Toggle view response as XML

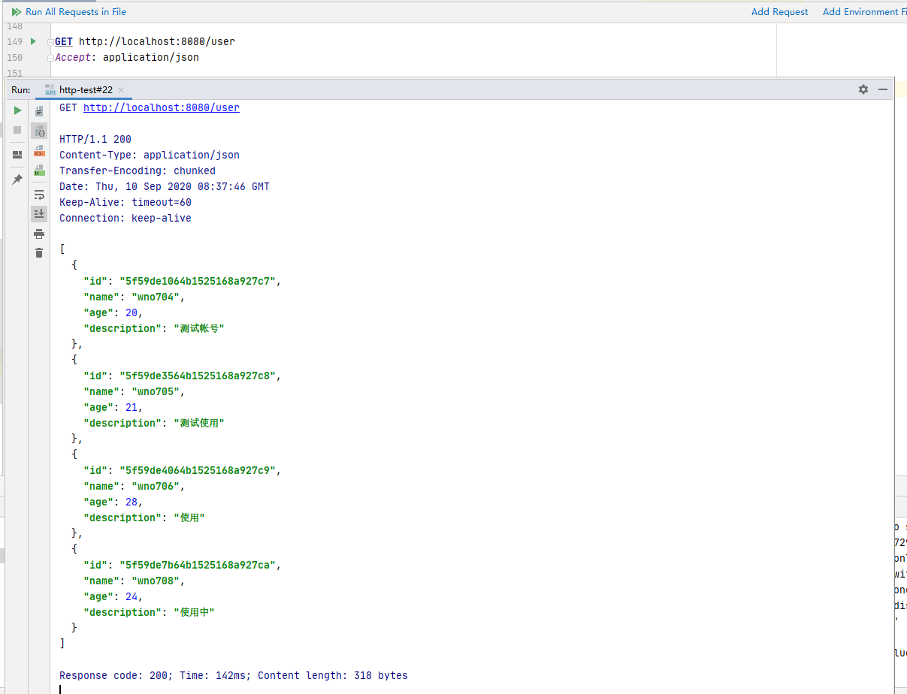pos(39,151)
